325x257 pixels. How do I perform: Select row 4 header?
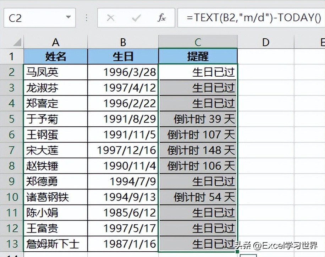pos(12,103)
